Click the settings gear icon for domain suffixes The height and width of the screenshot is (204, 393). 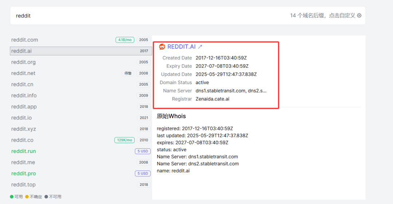[x=359, y=16]
